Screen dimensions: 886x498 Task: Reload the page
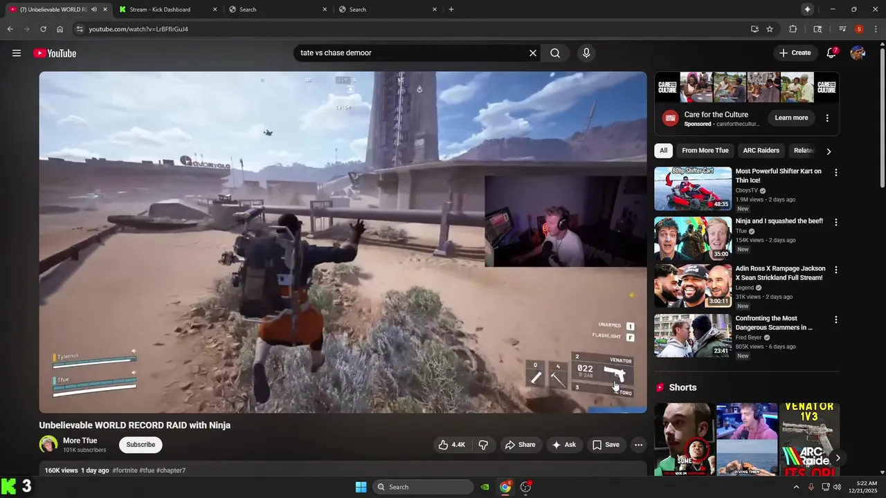pyautogui.click(x=43, y=29)
